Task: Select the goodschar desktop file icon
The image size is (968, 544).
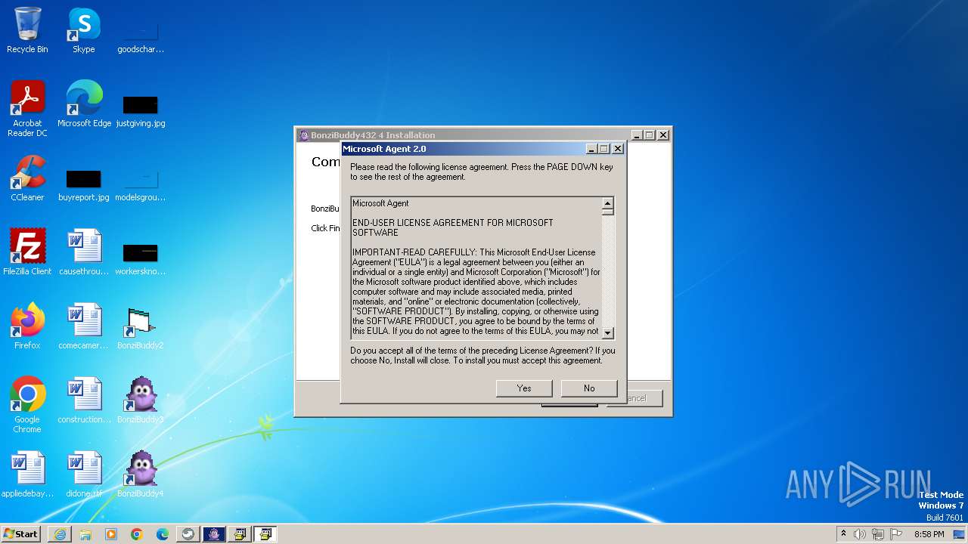Action: point(141,36)
